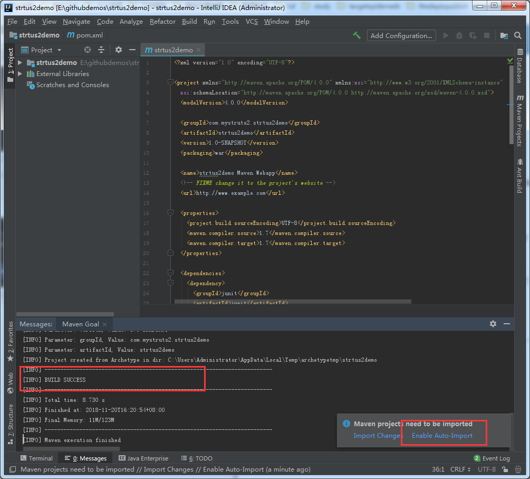Viewport: 530px width, 479px height.
Task: Open the VCS menu
Action: (x=252, y=21)
